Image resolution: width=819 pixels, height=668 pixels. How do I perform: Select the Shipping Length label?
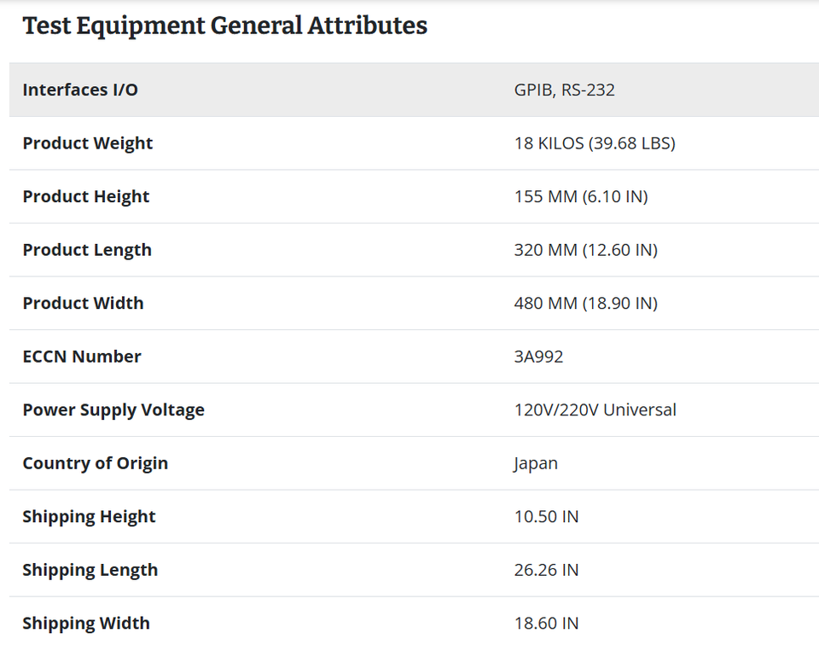(90, 570)
